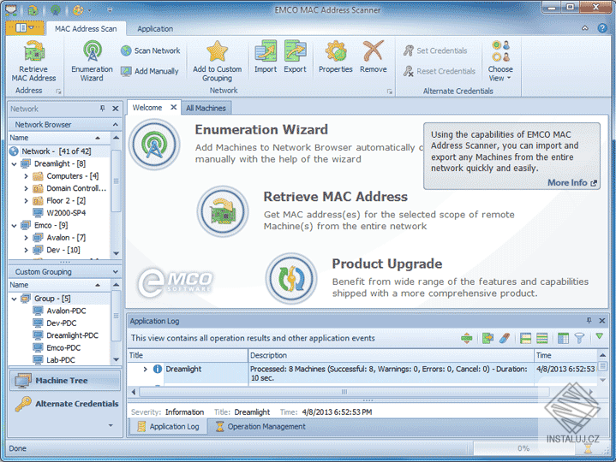Screen dimensions: 616x462
Task: Click the large Enumeration Wizard welcome icon
Action: click(x=154, y=145)
